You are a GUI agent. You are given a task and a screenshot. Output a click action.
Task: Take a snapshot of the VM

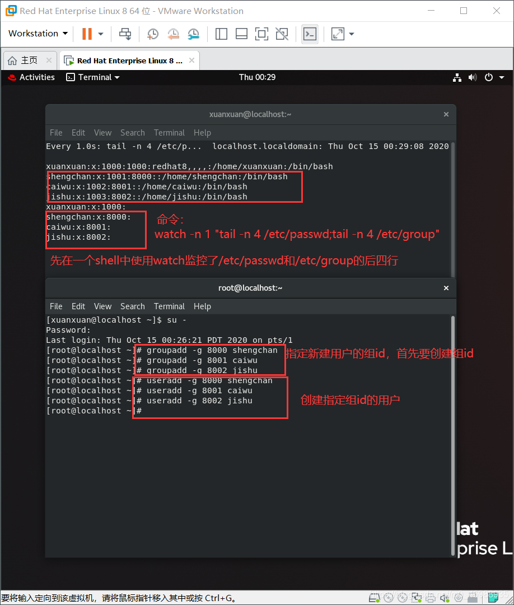pos(153,34)
